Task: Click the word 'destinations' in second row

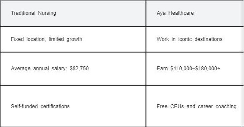Action: pos(208,39)
